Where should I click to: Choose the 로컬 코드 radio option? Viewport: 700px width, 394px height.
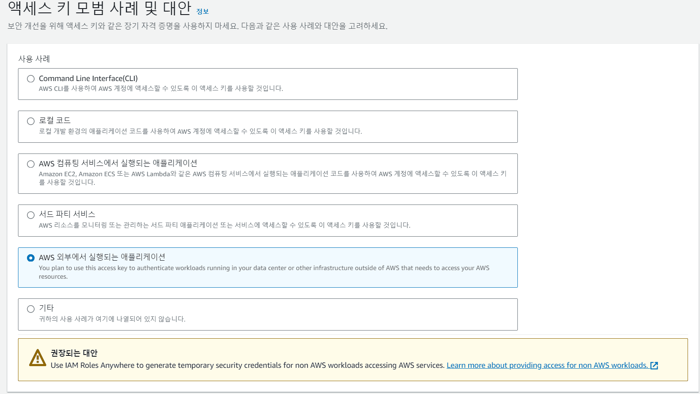pos(31,121)
